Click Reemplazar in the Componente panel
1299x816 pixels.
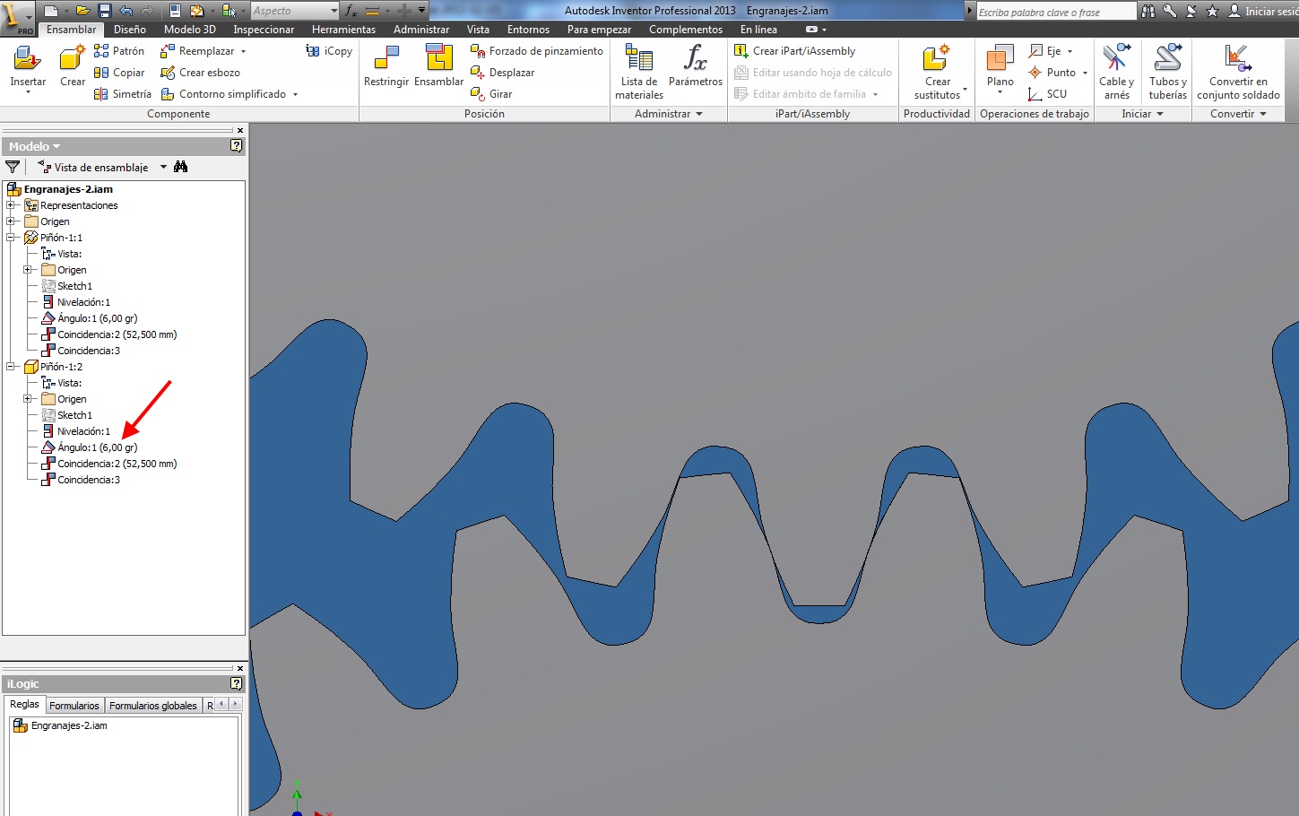click(x=204, y=51)
